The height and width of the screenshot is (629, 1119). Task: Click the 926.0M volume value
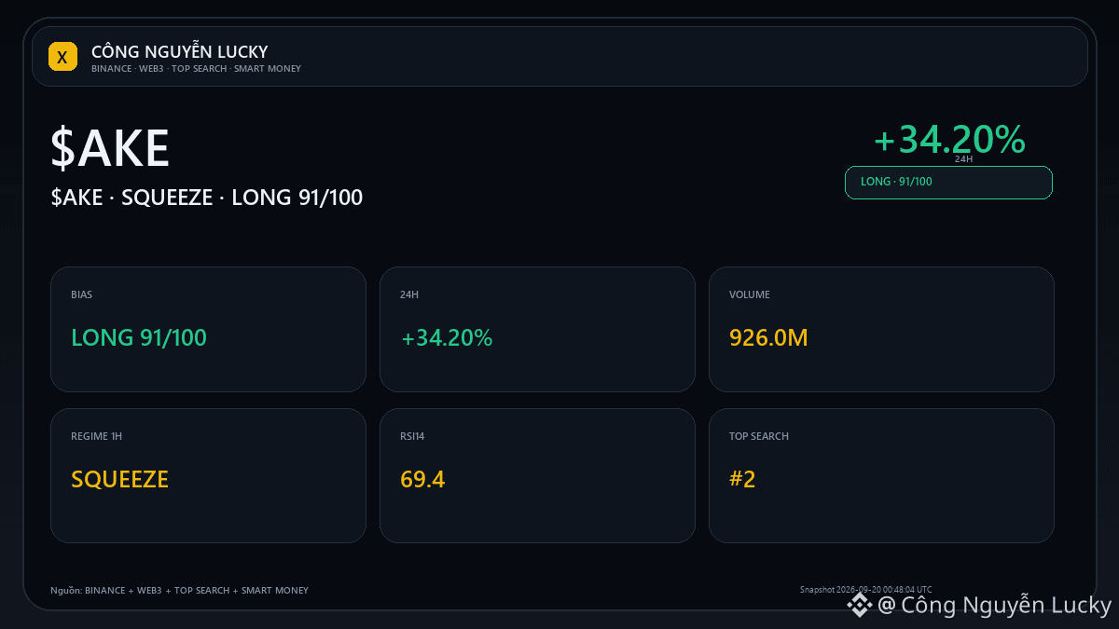(x=768, y=337)
